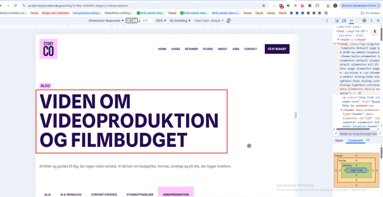The image size is (383, 197).
Task: Reload the page with the refresh icon
Action: (15, 5)
